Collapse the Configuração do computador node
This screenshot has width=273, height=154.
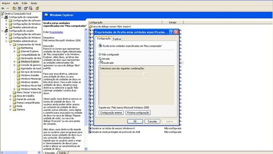tap(2, 17)
